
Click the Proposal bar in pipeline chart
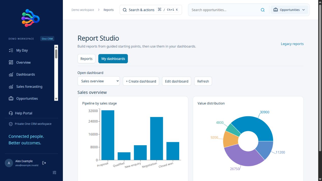[108, 135]
